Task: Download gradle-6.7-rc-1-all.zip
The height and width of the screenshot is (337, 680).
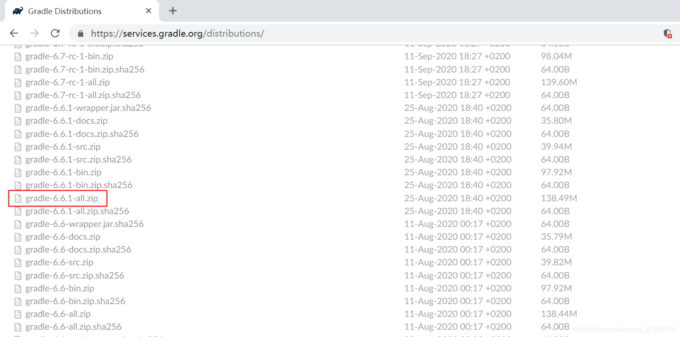Action: tap(67, 82)
